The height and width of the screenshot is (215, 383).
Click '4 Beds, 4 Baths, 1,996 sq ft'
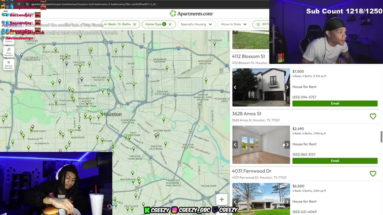tap(309, 133)
